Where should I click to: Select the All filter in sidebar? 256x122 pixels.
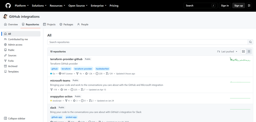click(x=21, y=34)
